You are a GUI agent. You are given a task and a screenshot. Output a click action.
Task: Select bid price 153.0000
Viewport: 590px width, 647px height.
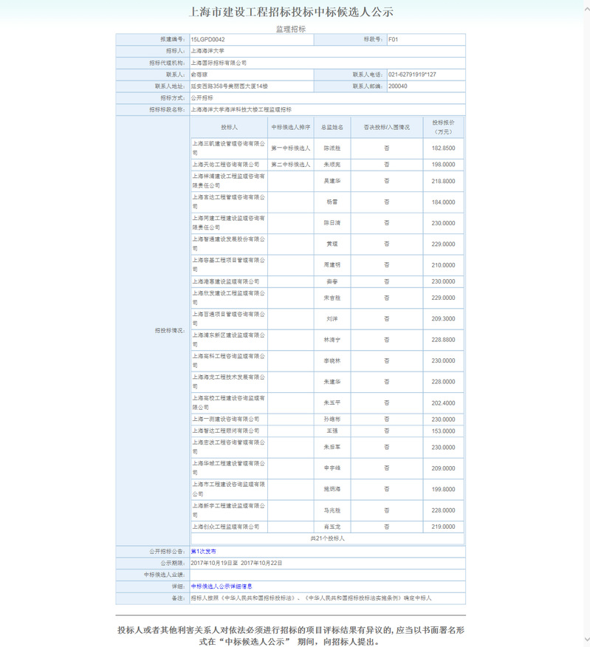tap(444, 431)
